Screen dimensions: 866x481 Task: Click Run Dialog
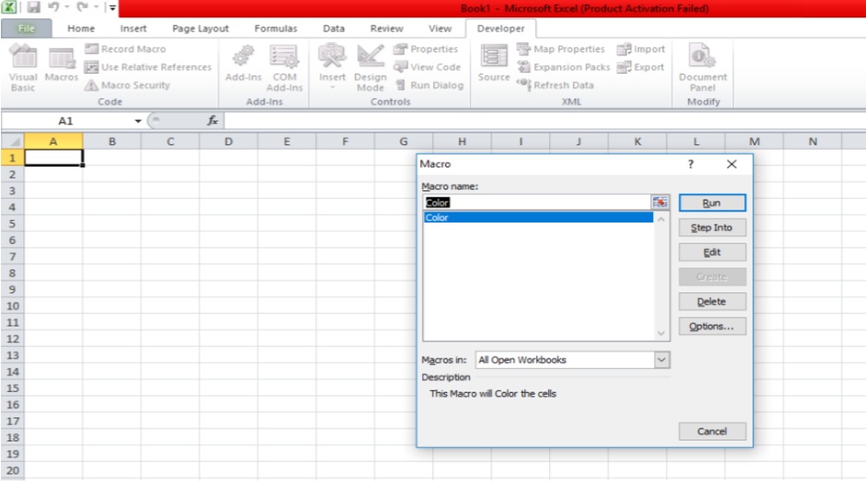[x=429, y=85]
